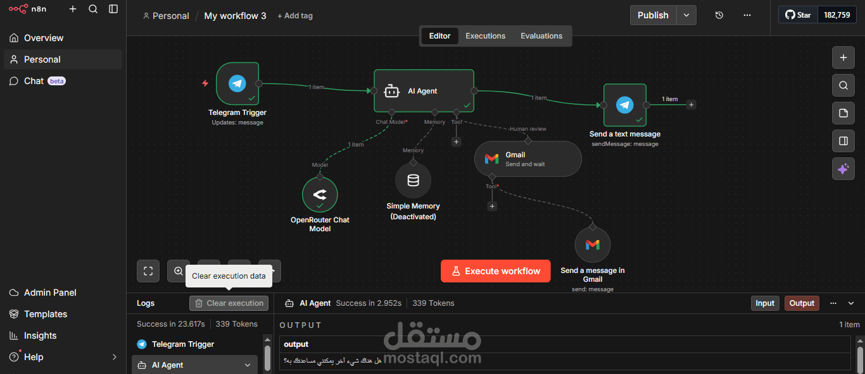Open Insights page

click(63, 335)
